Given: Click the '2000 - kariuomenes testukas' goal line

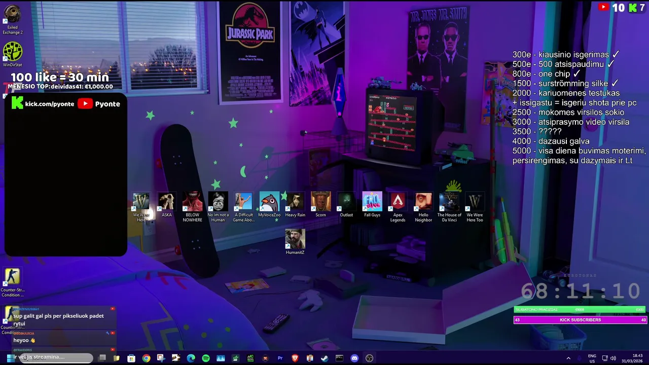Looking at the screenshot, I should (566, 93).
